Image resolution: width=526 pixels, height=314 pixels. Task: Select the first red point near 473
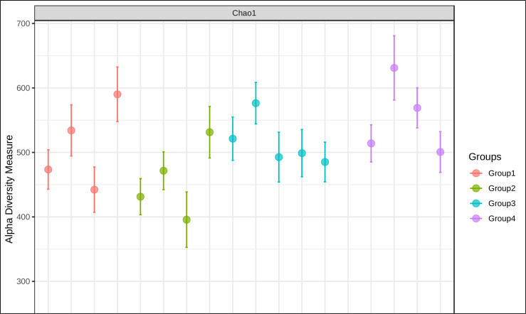click(48, 170)
